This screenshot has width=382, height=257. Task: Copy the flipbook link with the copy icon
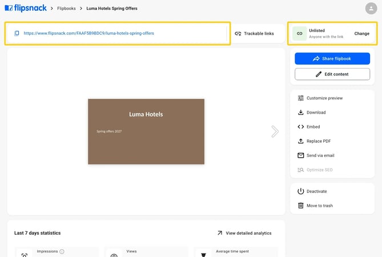coord(17,33)
